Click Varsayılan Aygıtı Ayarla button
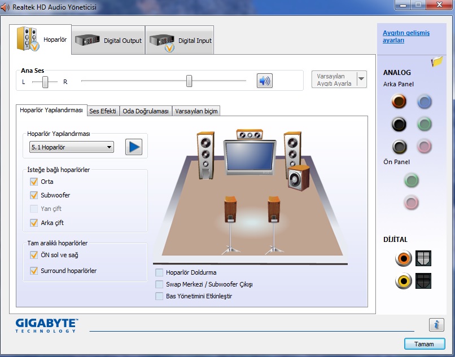Image resolution: width=455 pixels, height=357 pixels. click(x=334, y=80)
